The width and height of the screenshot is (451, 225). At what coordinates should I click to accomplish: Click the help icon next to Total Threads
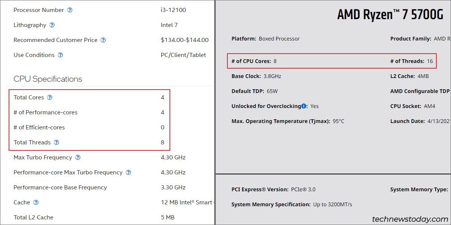(x=56, y=142)
